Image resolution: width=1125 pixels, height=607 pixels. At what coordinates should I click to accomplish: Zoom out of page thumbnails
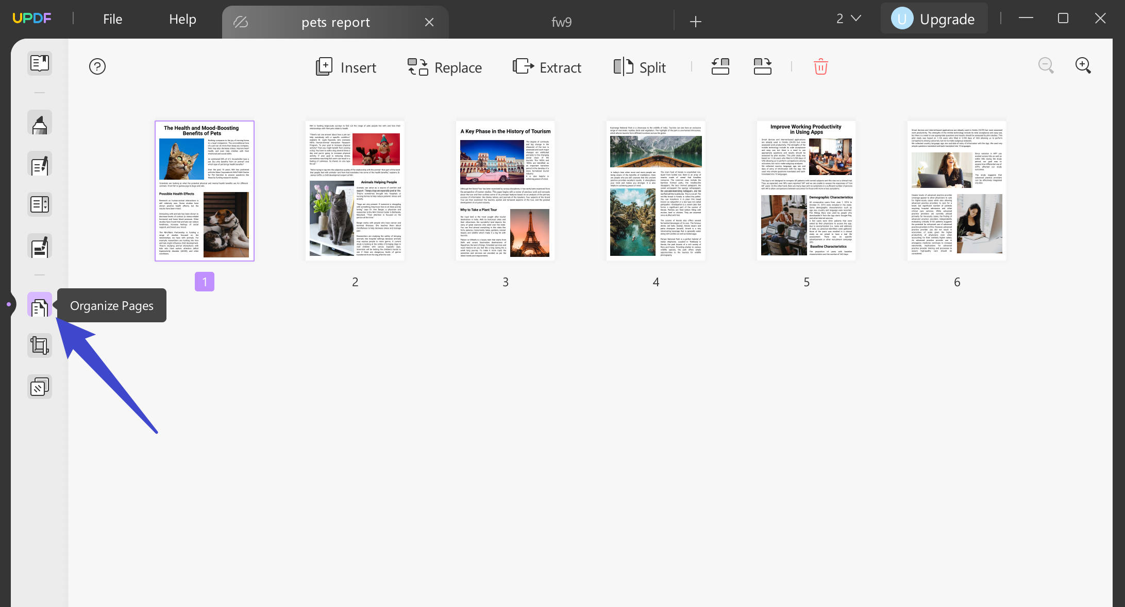coord(1046,66)
